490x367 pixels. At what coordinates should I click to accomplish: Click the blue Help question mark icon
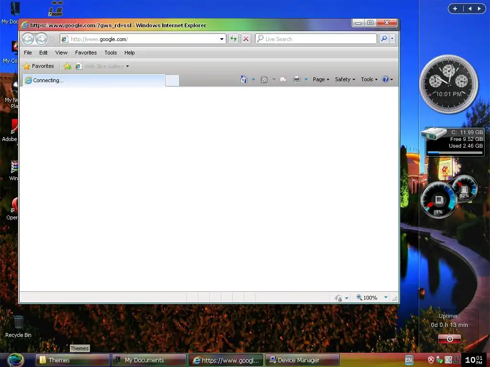[386, 79]
